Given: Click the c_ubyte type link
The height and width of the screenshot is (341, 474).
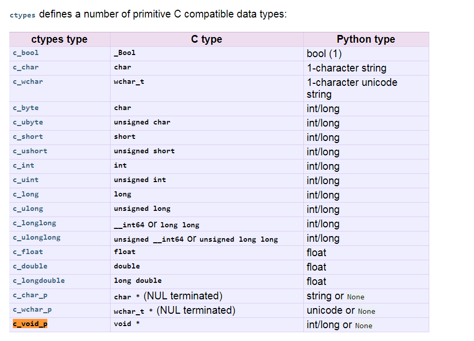Looking at the screenshot, I should 28,122.
